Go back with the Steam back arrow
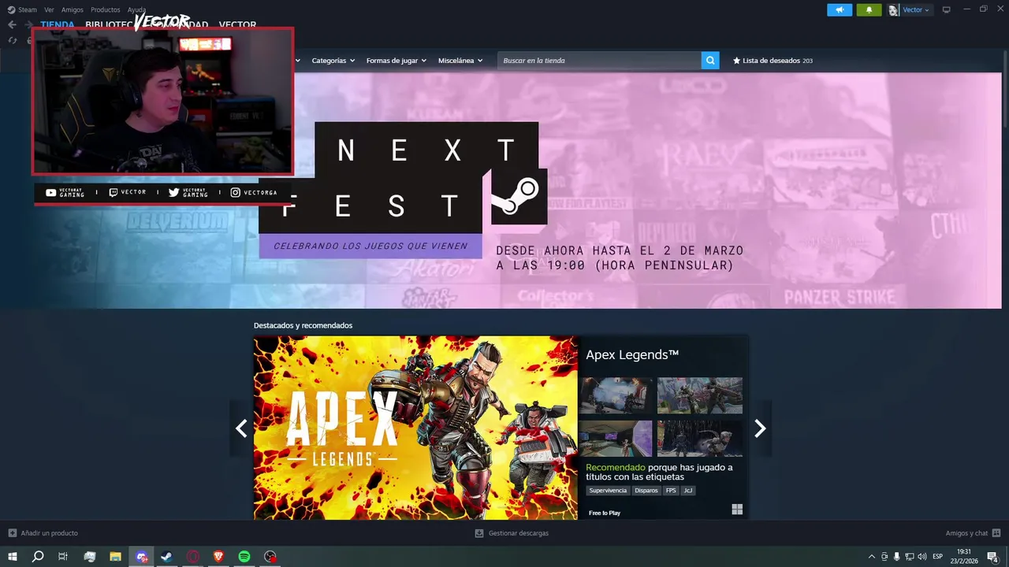Image resolution: width=1009 pixels, height=567 pixels. pyautogui.click(x=12, y=24)
